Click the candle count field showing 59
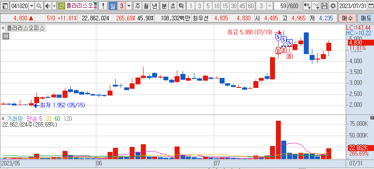Image resolution: width=374 pixels, height=169 pixels. click(280, 6)
